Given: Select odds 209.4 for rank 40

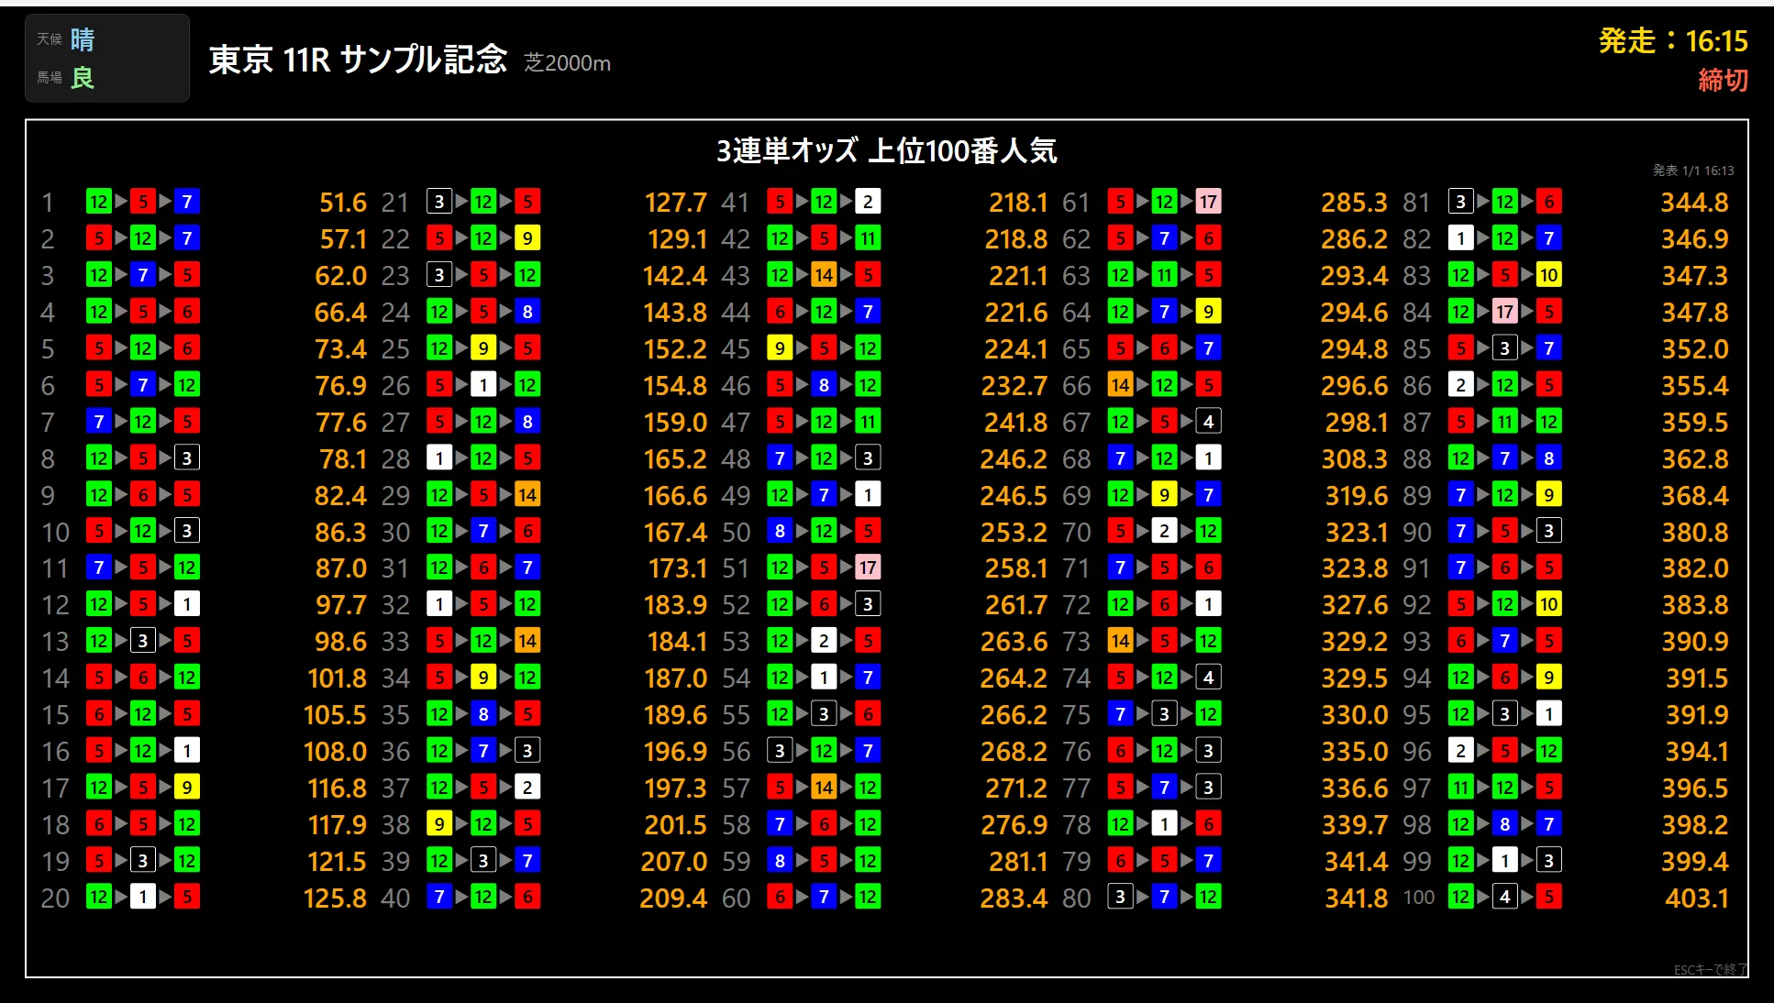Looking at the screenshot, I should point(673,898).
